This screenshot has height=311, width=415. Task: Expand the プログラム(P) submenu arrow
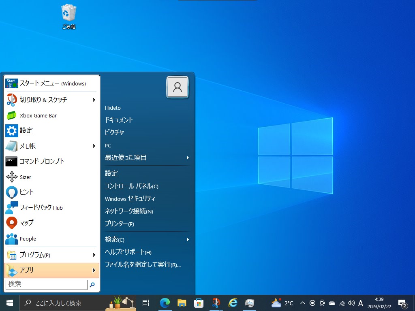click(94, 255)
